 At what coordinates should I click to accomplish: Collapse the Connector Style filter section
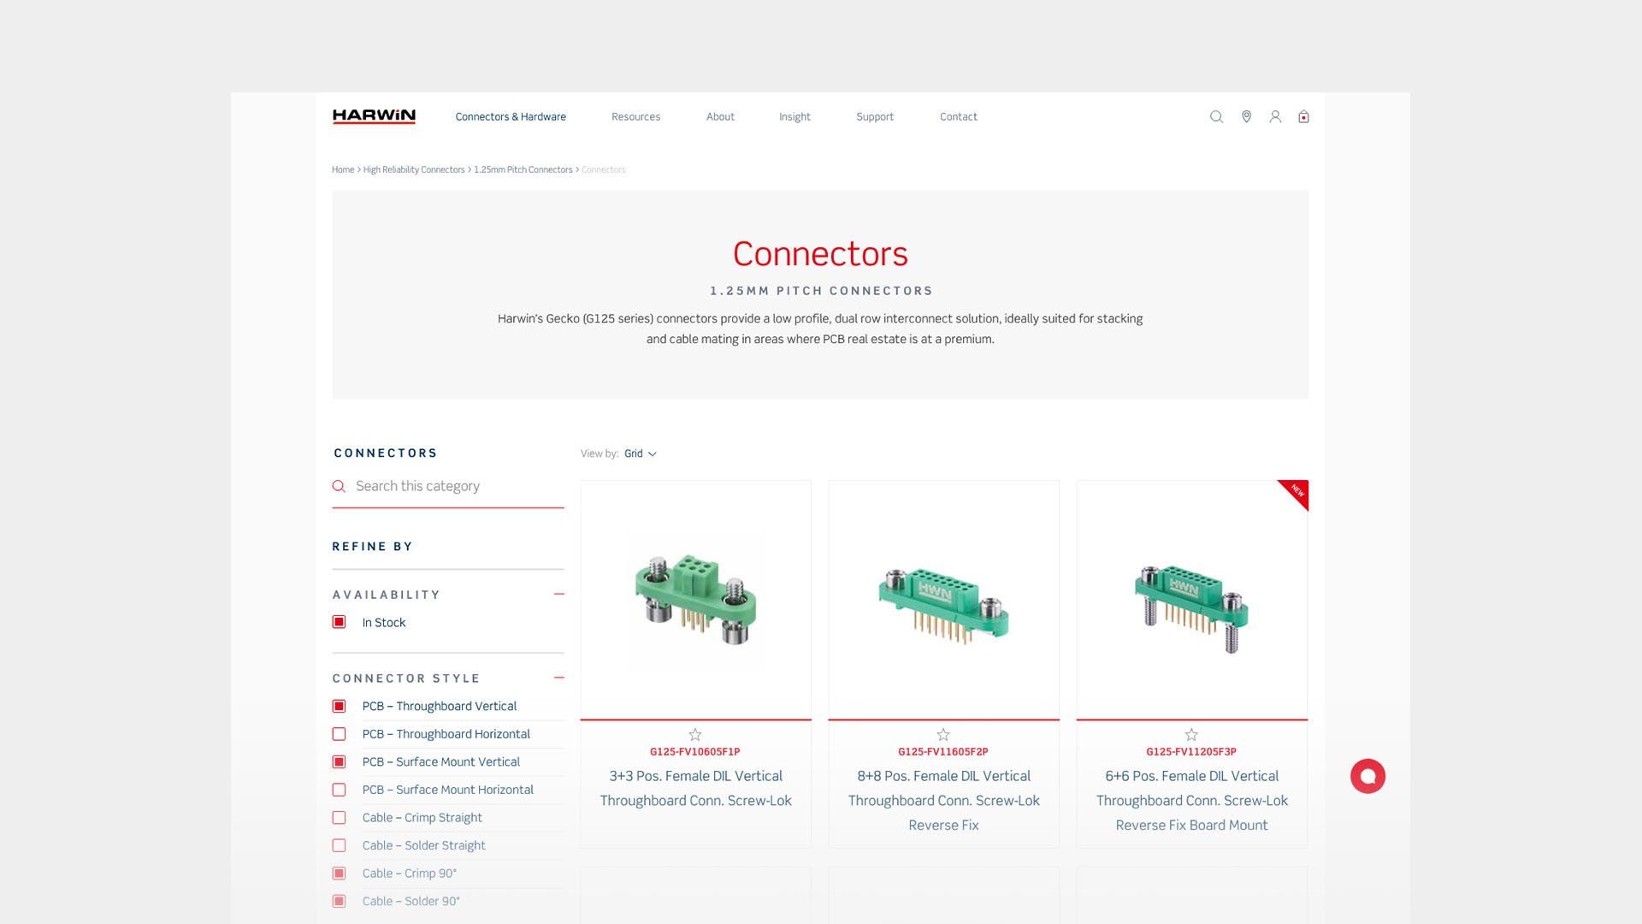[558, 678]
